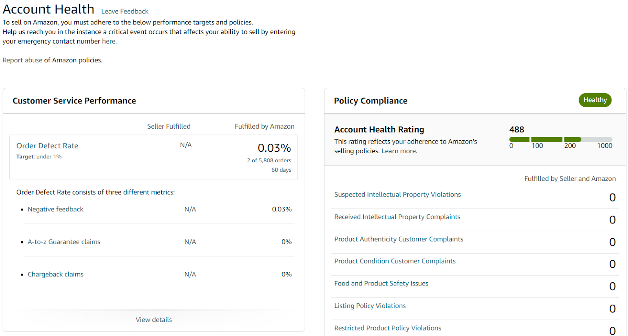Open the emergency contact 'here' link
628x336 pixels.
click(x=109, y=41)
